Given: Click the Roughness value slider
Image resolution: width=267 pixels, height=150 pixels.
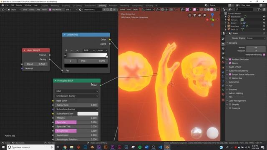Looking at the screenshot, I should click(77, 131).
